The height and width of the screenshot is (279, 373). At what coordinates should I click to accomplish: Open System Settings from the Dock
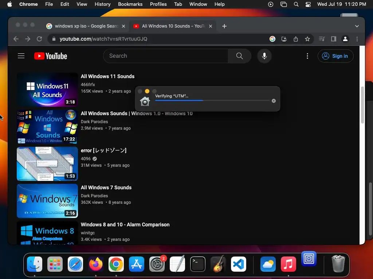click(157, 264)
